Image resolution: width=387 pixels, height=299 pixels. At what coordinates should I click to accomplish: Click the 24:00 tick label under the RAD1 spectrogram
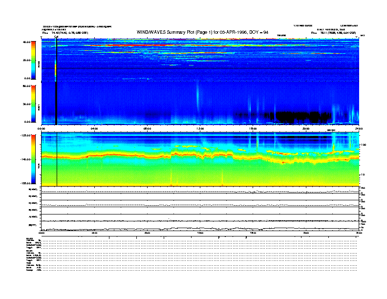(359, 128)
